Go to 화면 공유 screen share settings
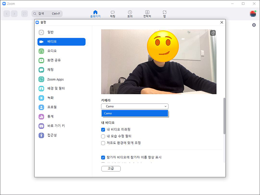 (x=61, y=60)
